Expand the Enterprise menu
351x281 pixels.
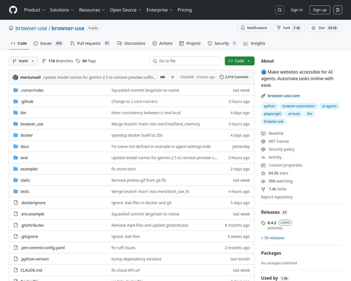click(159, 10)
